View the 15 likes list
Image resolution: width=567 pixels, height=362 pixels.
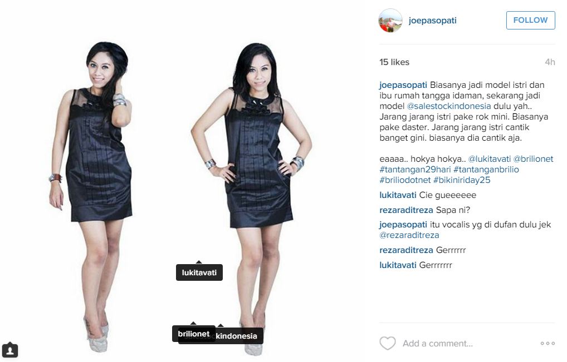click(x=394, y=62)
